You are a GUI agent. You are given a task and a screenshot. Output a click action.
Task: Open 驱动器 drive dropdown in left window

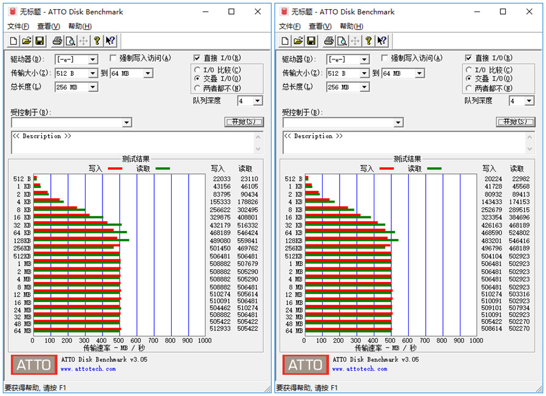click(x=93, y=59)
